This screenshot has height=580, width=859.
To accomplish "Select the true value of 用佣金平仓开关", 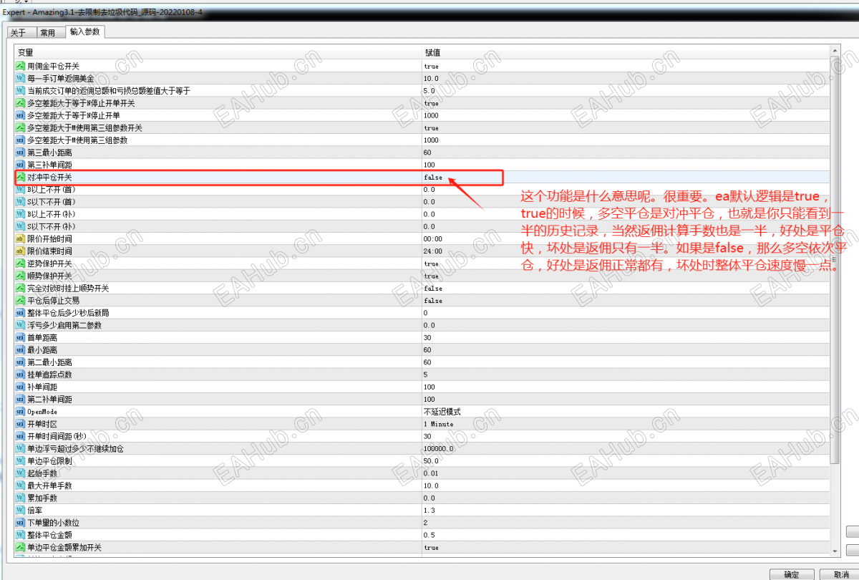I will [x=431, y=66].
